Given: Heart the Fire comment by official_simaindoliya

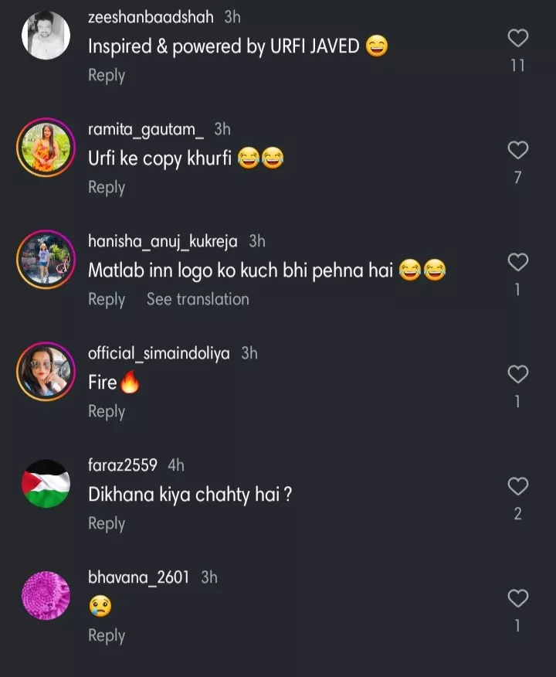Looking at the screenshot, I should [518, 374].
